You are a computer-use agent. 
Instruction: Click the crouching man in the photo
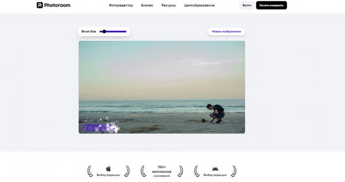click(x=215, y=112)
